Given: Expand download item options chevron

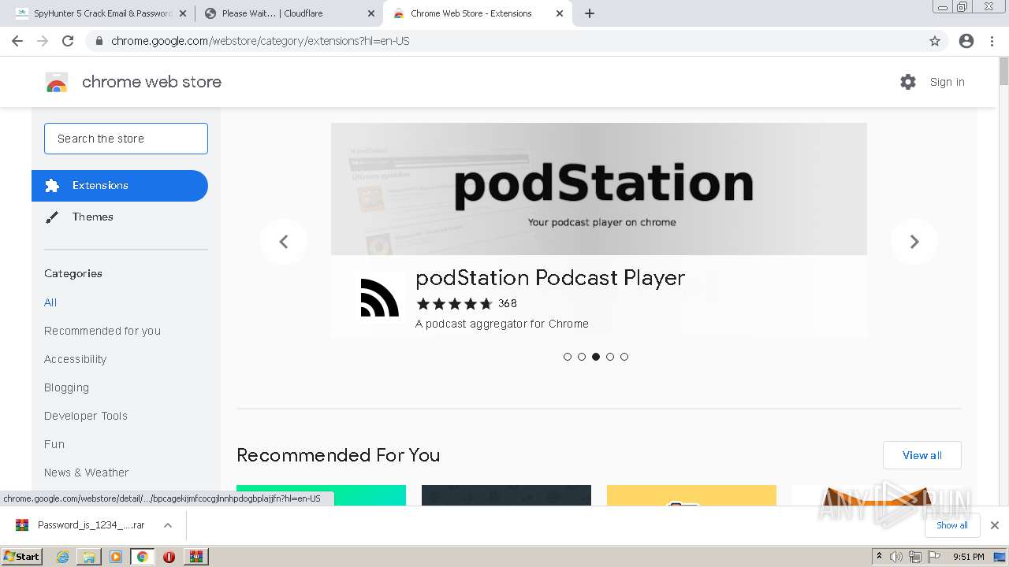Looking at the screenshot, I should pyautogui.click(x=167, y=525).
